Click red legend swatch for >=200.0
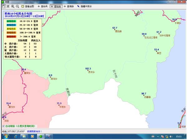 (x=11, y=36)
